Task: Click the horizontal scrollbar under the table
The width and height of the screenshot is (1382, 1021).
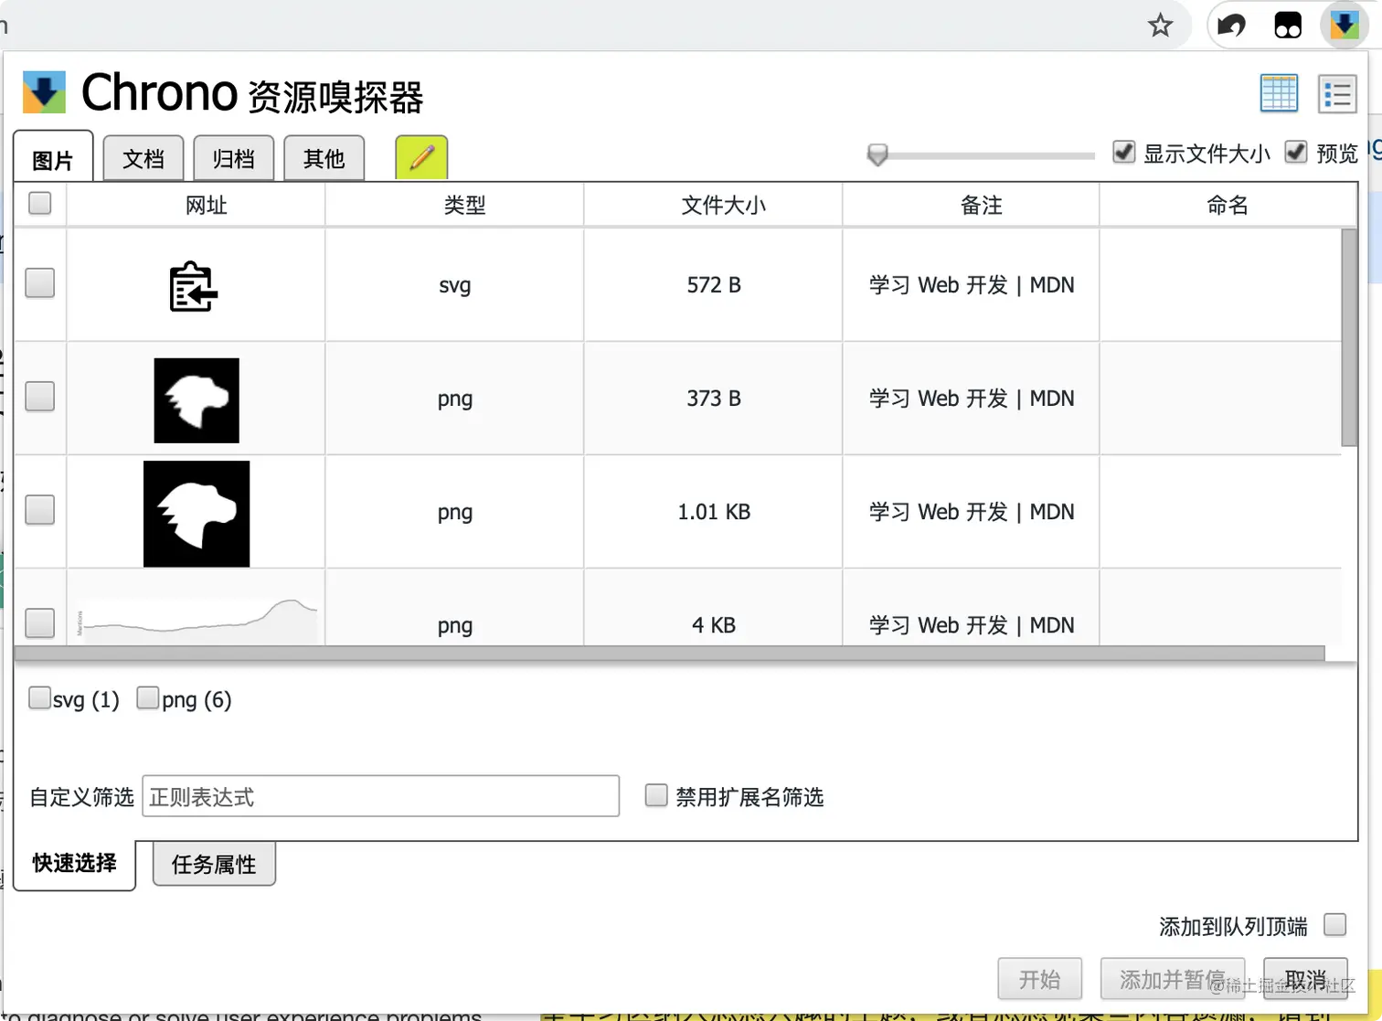Action: (x=670, y=654)
